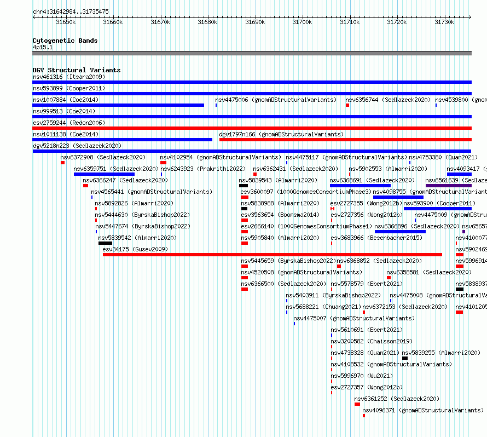Click the red marker for nsv6356744
The width and height of the screenshot is (487, 437).
pyautogui.click(x=347, y=105)
